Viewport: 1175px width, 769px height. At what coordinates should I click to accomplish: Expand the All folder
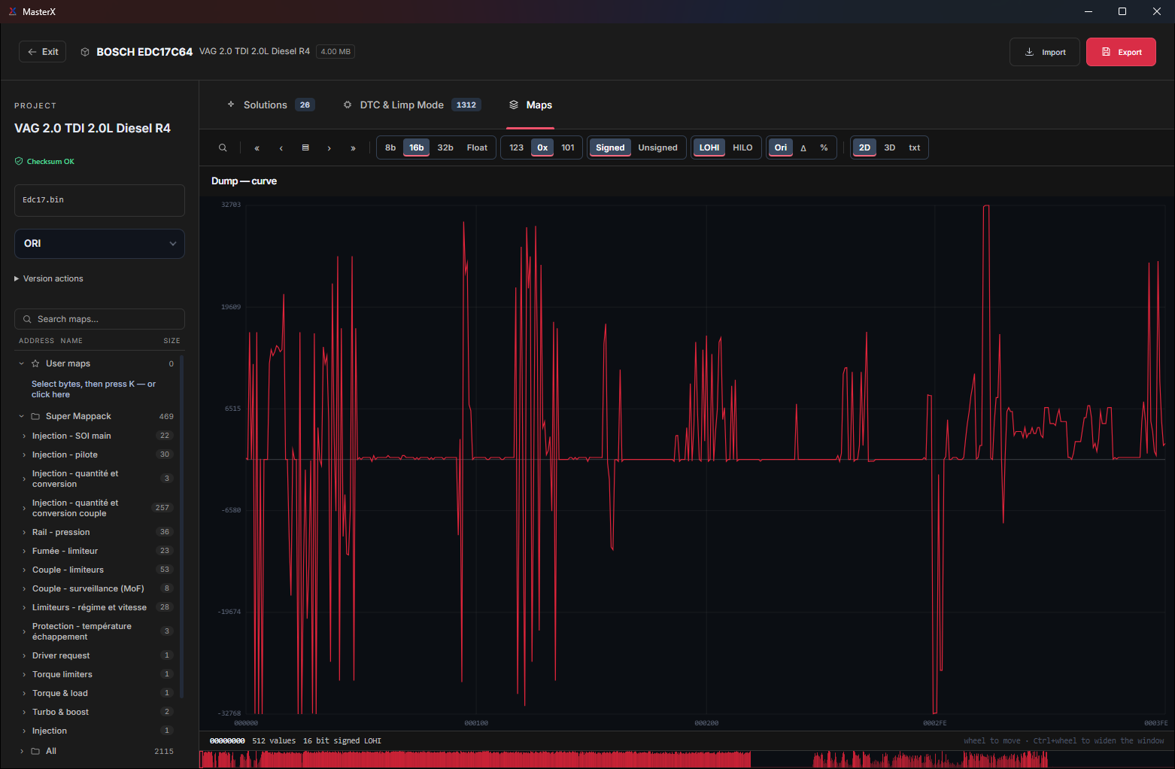pos(21,751)
